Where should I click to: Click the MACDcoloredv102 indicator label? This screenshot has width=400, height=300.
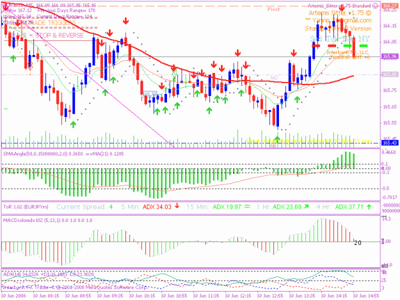point(48,220)
